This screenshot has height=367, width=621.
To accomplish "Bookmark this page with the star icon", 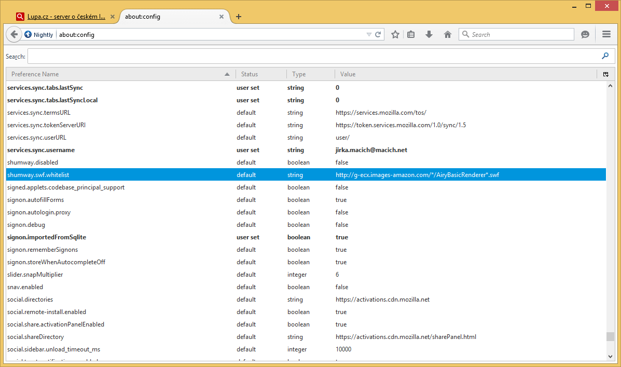I will pyautogui.click(x=395, y=35).
